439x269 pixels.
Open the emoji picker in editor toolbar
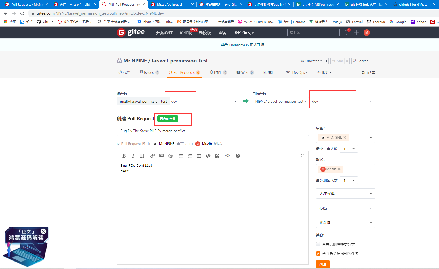click(171, 156)
